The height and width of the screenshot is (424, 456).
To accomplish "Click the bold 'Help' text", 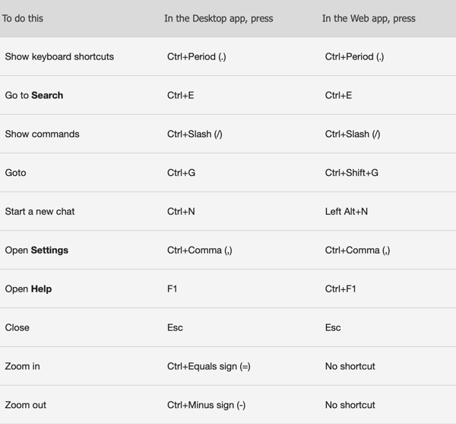I will pyautogui.click(x=41, y=289).
